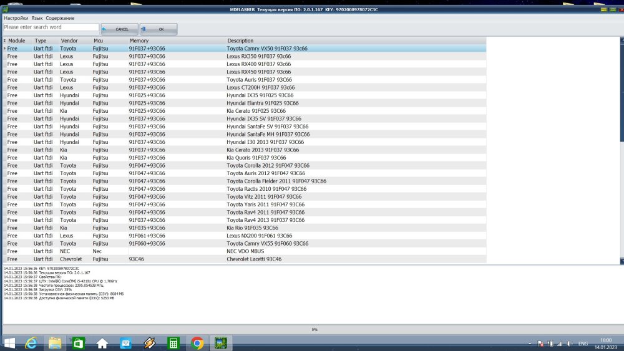Screen dimensions: 624x351
Task: Open the Windows Store taskbar icon
Action: pos(78,343)
